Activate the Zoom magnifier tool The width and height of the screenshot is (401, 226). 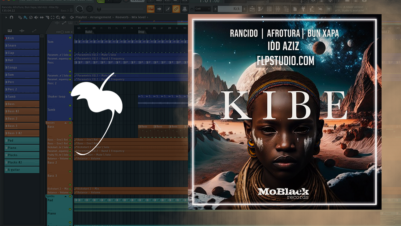[x=58, y=17]
